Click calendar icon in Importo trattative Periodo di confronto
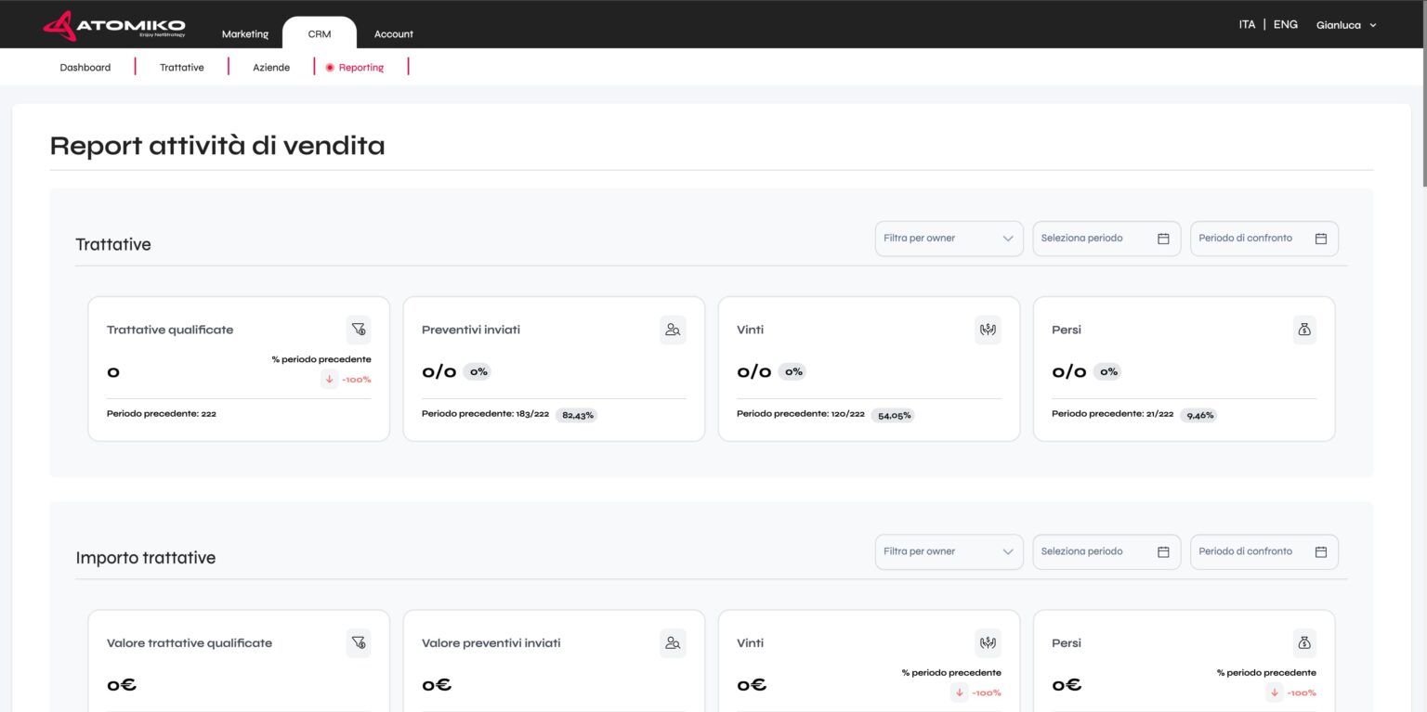This screenshot has height=712, width=1427. point(1321,551)
